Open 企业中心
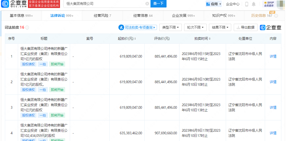The width and height of the screenshot is (286, 141). [x=232, y=4]
